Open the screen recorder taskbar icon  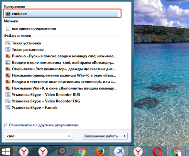pos(62,151)
